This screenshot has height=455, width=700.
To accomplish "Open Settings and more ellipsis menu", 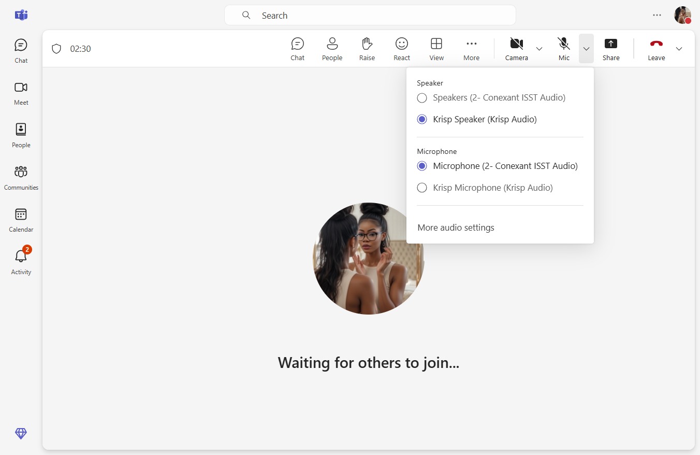I will (x=657, y=15).
